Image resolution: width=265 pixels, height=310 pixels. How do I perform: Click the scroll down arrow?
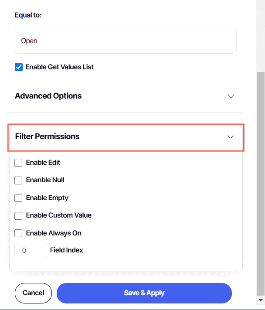tap(261, 300)
